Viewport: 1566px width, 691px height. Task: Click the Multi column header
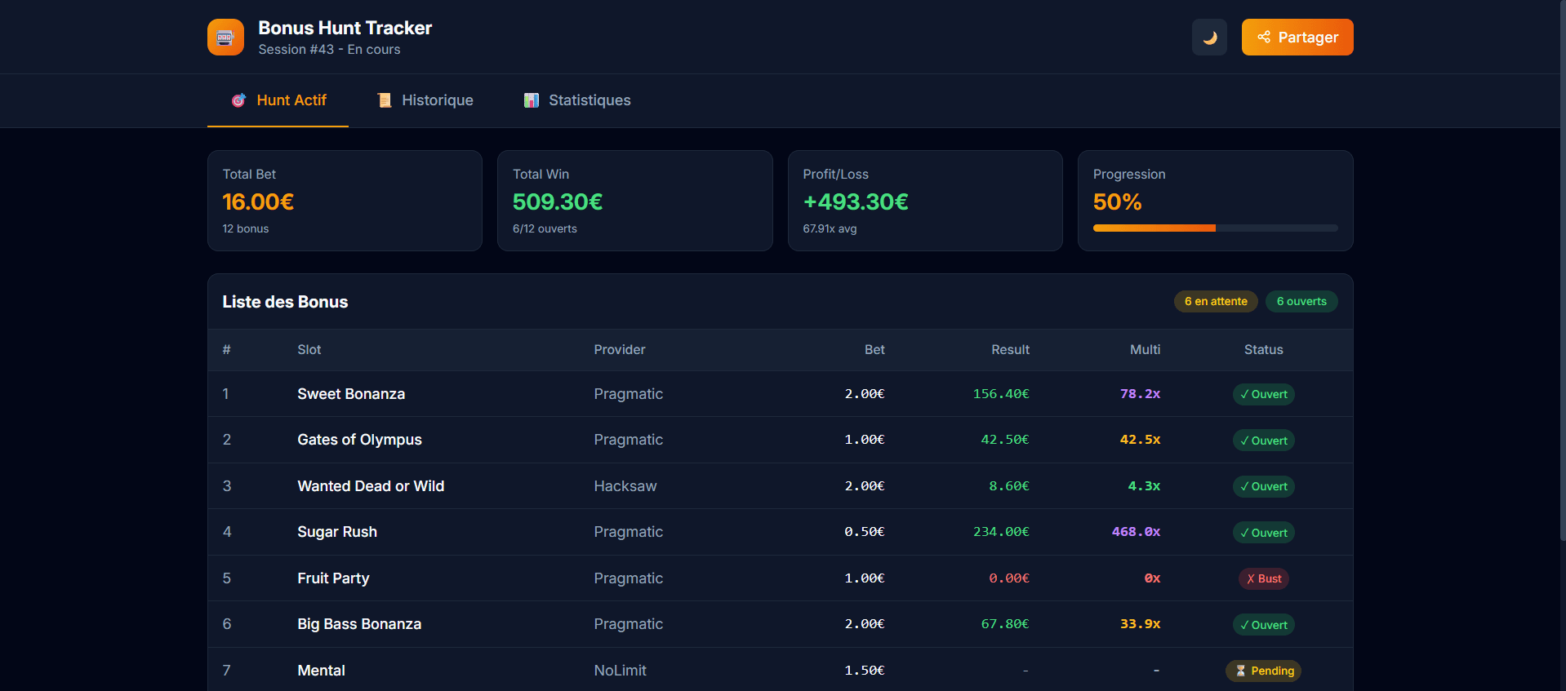pos(1145,350)
